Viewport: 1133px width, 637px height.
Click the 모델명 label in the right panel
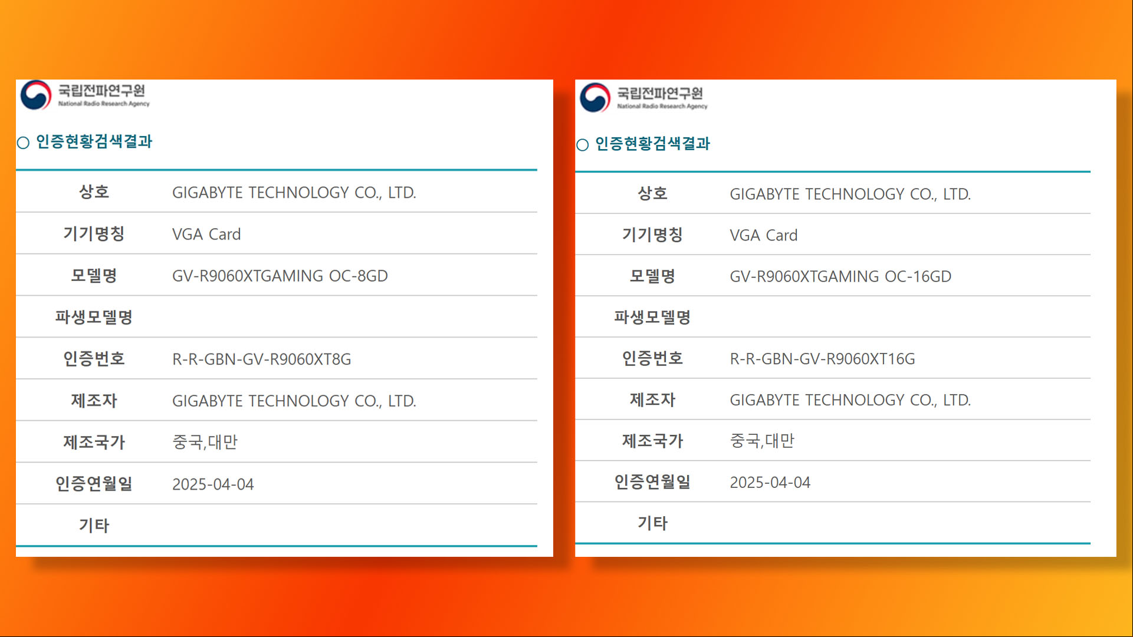click(x=652, y=276)
